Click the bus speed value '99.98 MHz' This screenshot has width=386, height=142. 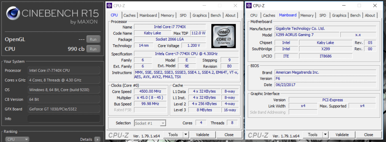150,104
